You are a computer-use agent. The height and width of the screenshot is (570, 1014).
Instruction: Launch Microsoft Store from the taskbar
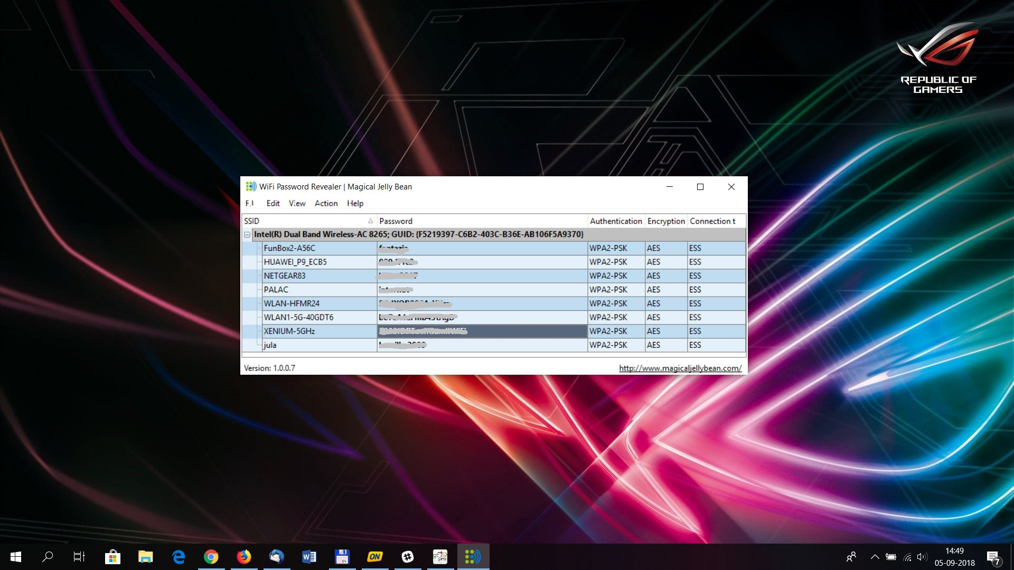click(x=112, y=557)
